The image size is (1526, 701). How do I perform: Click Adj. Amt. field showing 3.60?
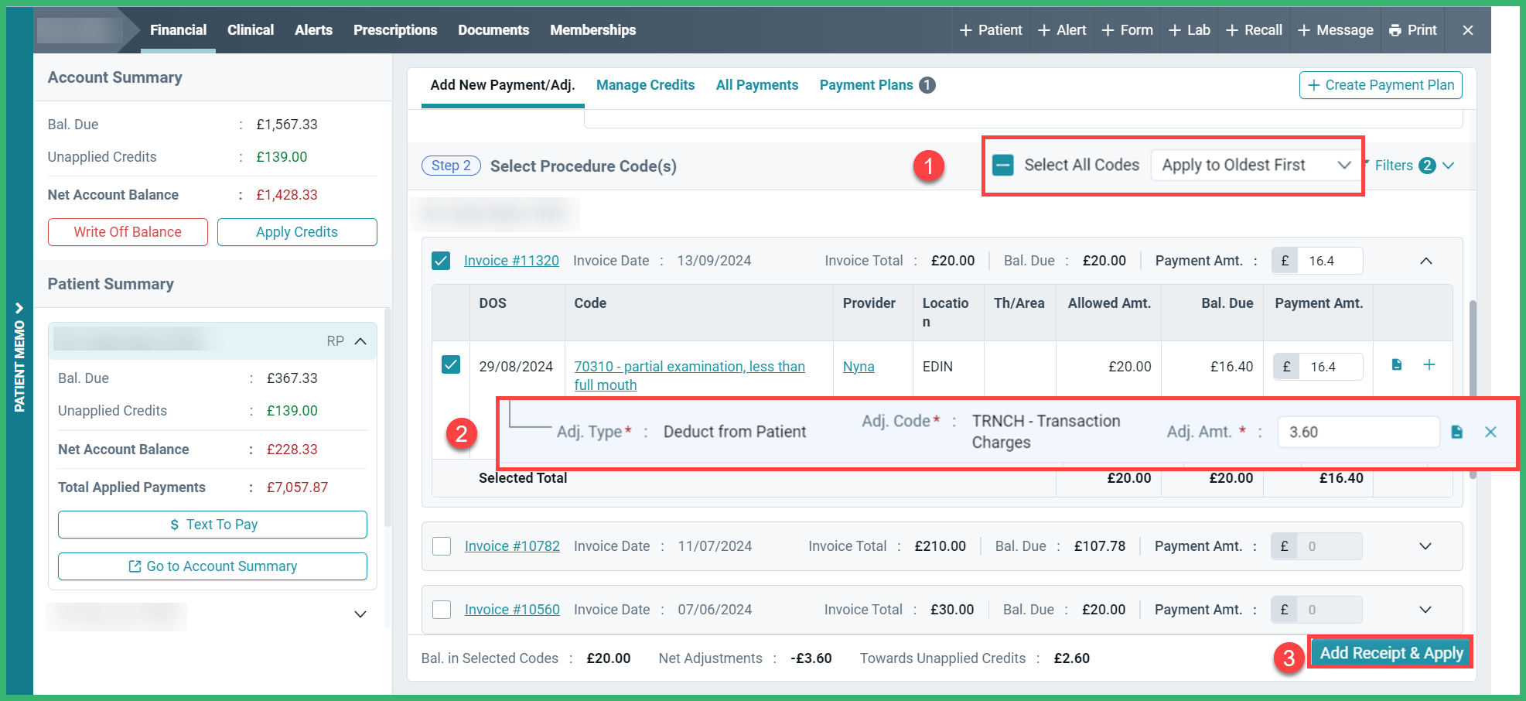tap(1359, 432)
